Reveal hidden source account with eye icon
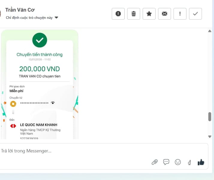Image resolution: width=214 pixels, height=180 pixels. [x=53, y=103]
